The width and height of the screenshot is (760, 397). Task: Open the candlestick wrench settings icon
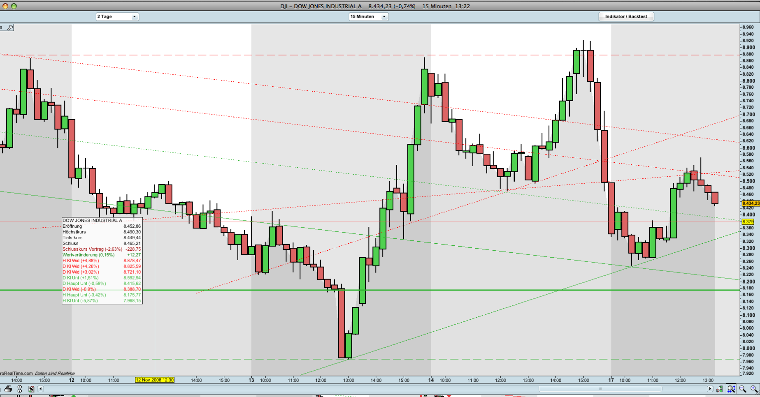tap(719, 389)
